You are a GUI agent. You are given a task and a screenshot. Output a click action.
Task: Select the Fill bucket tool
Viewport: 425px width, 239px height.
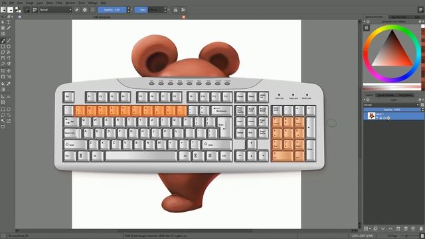(3, 84)
